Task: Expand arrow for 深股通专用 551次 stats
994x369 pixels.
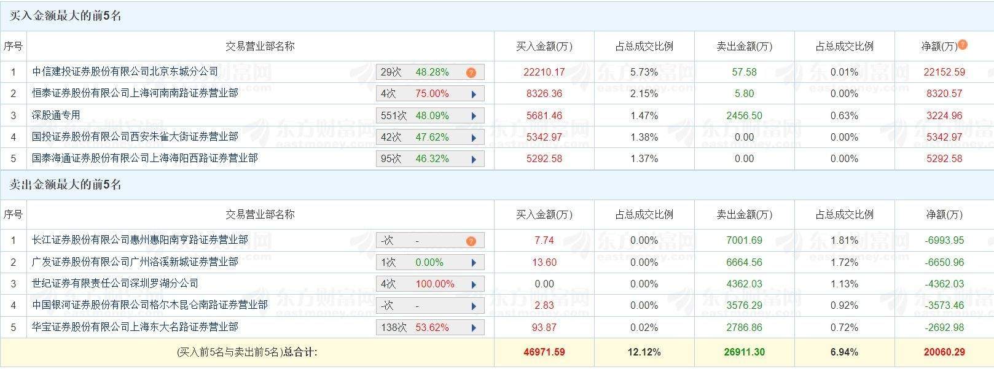Action: point(474,115)
